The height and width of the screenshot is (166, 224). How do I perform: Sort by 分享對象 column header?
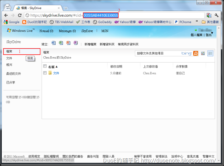click(x=182, y=66)
